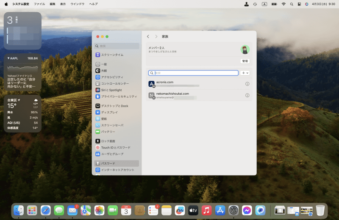This screenshot has width=339, height=220.
Task: Open the Apple menu
Action: click(6, 4)
